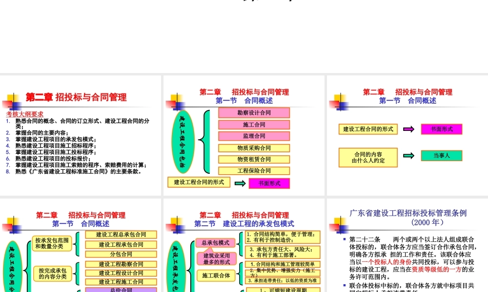The image size is (488, 292).
Task: Click the 广东省建设工程招标投标管理条例 slide title
Action: coord(408,213)
